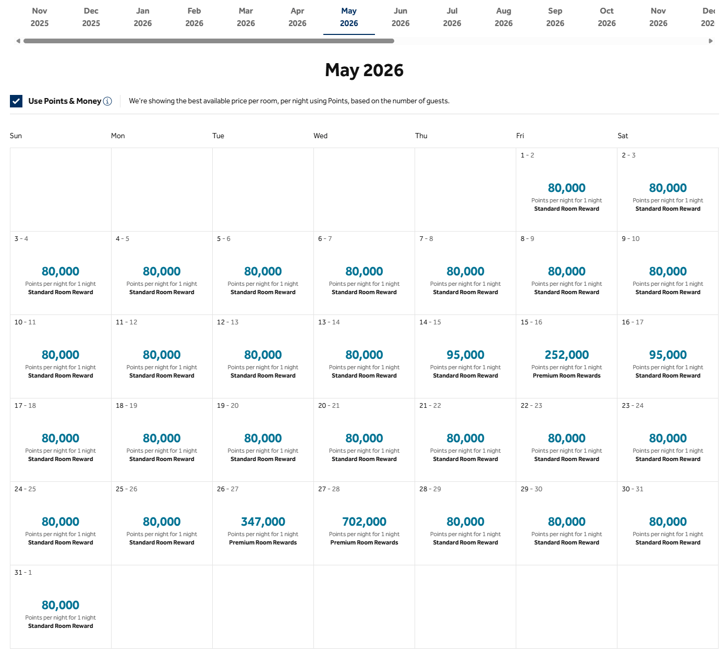The width and height of the screenshot is (728, 654).
Task: Click the info icon beside Use Points & Money
Action: [108, 101]
